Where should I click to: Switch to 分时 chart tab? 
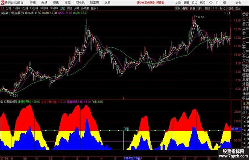(x=9, y=8)
